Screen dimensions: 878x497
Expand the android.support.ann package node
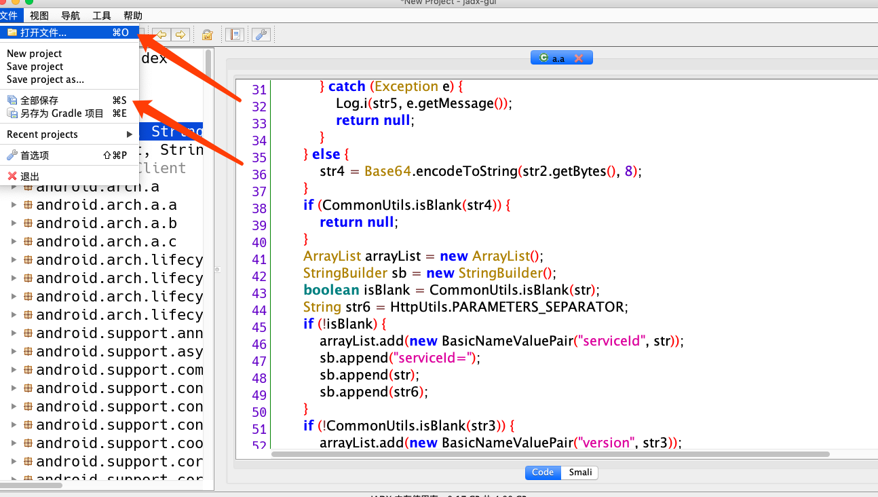click(x=14, y=333)
